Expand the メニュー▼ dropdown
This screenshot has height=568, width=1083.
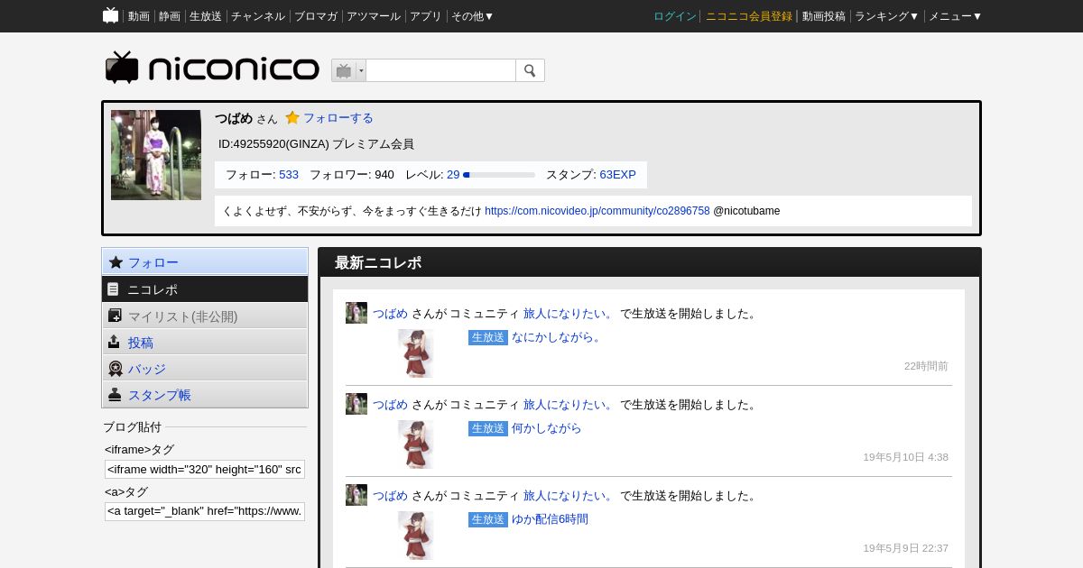click(956, 16)
